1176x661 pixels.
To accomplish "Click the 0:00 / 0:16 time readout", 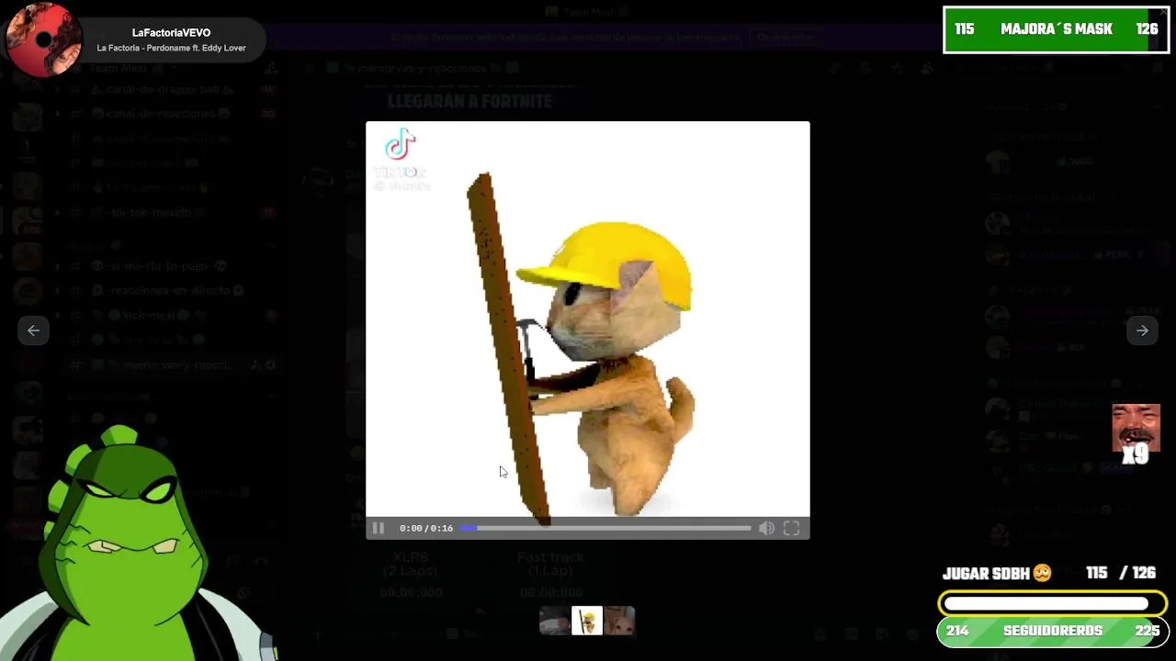I will [425, 528].
